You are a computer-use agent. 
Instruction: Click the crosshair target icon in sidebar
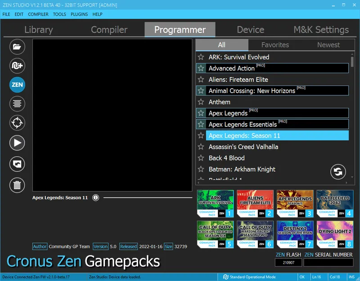pos(17,123)
